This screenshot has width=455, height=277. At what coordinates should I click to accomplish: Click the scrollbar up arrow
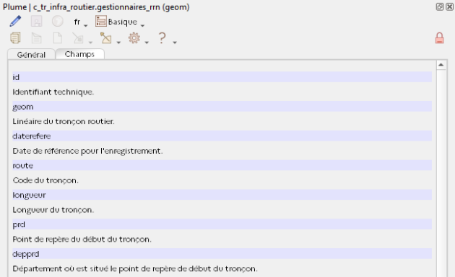click(441, 65)
